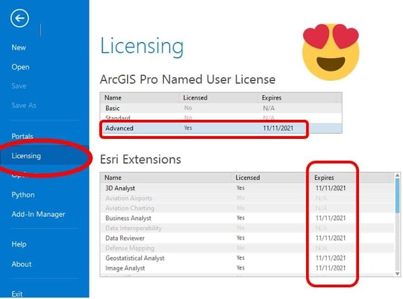Image resolution: width=403 pixels, height=299 pixels.
Task: Select the Basic license row
Action: pyautogui.click(x=221, y=108)
